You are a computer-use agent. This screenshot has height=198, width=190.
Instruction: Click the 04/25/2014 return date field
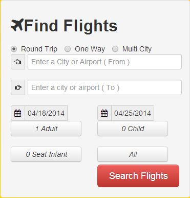(133, 113)
